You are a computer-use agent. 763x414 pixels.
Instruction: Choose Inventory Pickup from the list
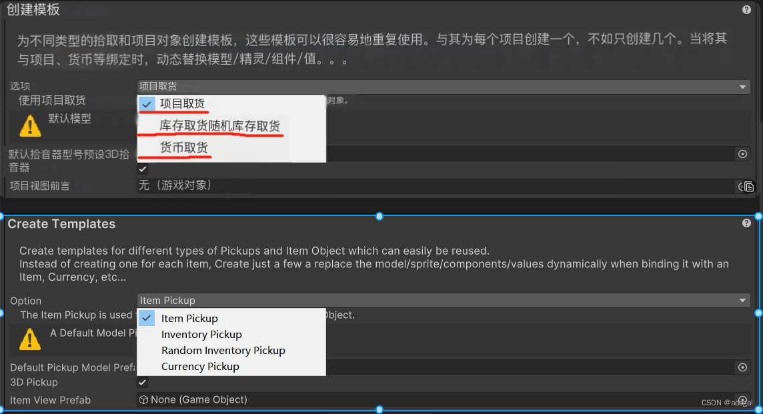point(231,334)
